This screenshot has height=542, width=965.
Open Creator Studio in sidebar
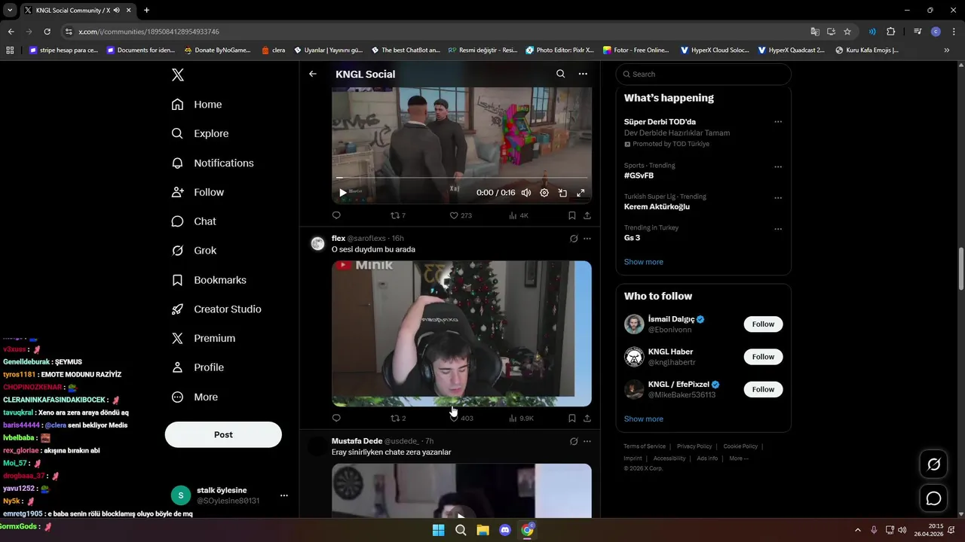click(216, 309)
